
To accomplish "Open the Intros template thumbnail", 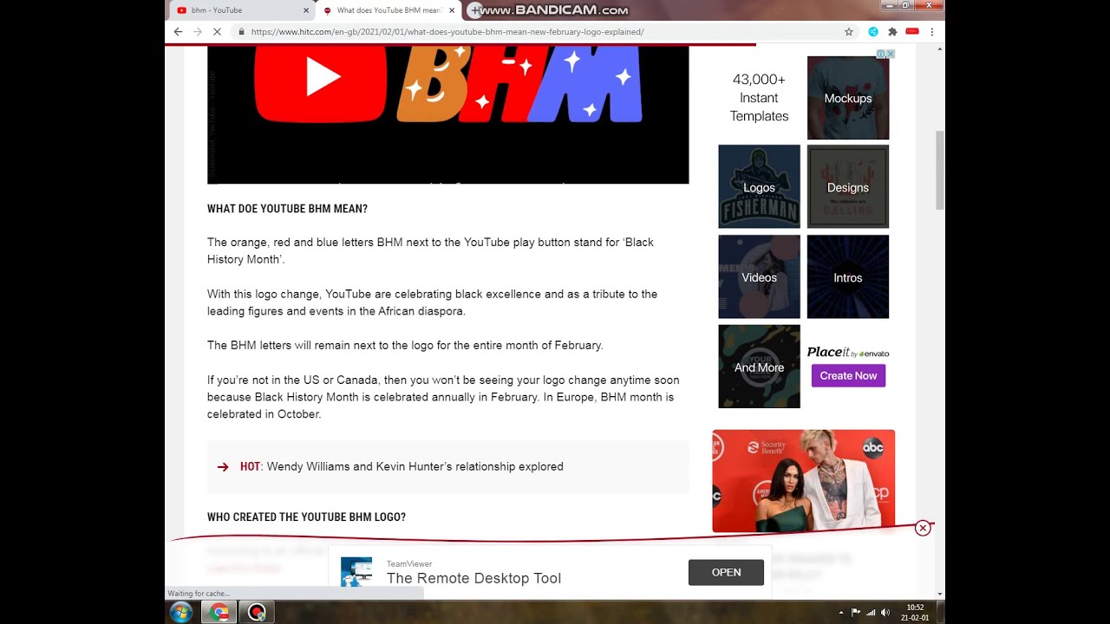I will tap(848, 276).
